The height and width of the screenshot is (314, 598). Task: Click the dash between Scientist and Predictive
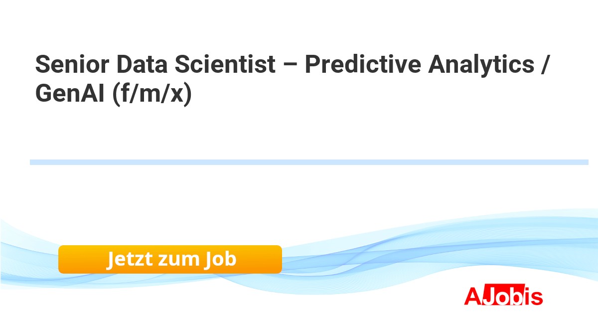click(x=290, y=66)
